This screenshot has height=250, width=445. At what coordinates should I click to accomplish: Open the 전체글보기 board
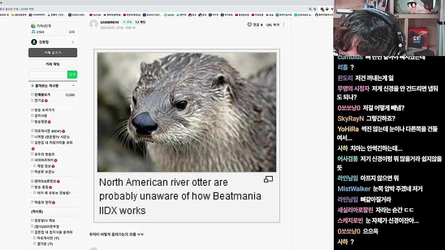pyautogui.click(x=42, y=95)
